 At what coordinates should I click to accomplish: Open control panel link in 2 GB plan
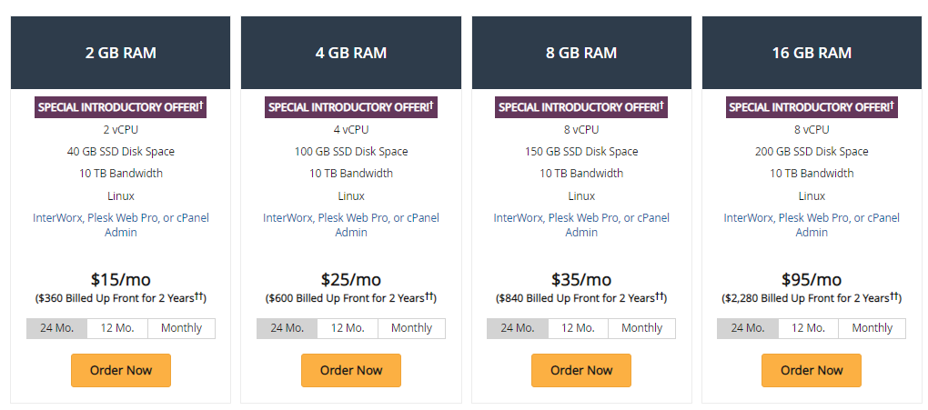click(x=121, y=225)
